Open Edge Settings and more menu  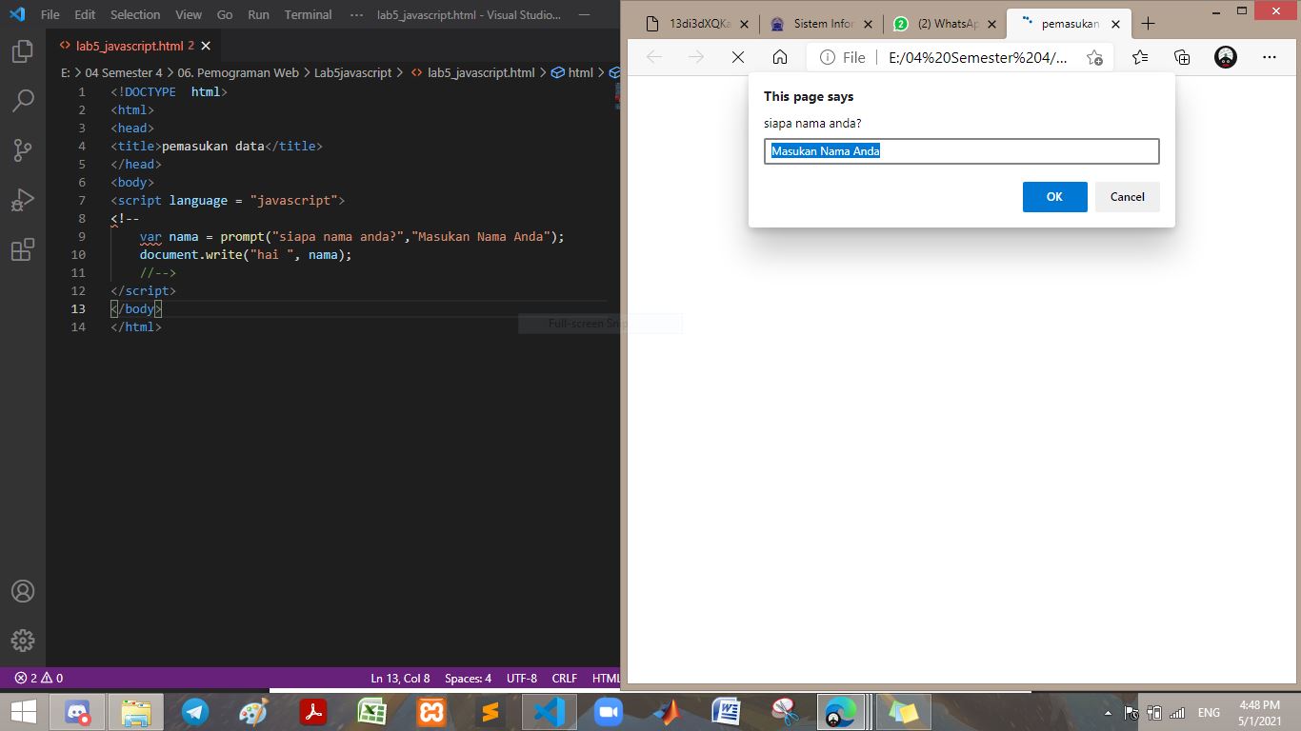tap(1269, 57)
